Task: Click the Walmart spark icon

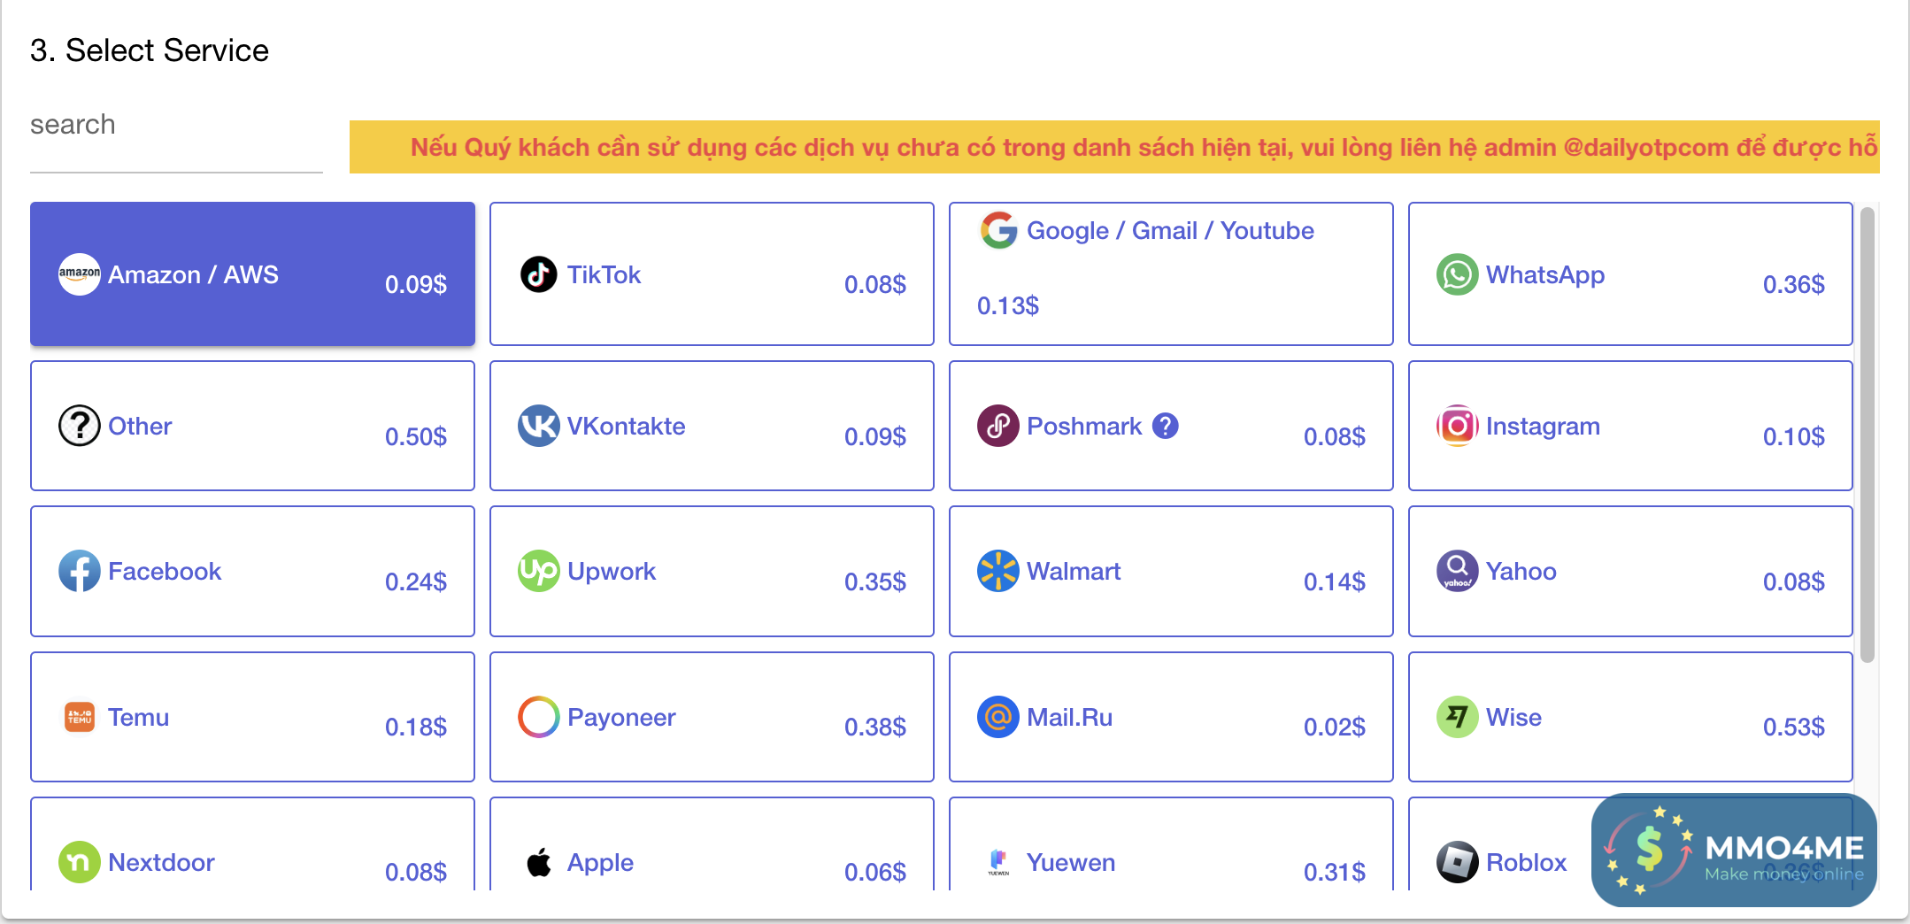Action: [997, 571]
